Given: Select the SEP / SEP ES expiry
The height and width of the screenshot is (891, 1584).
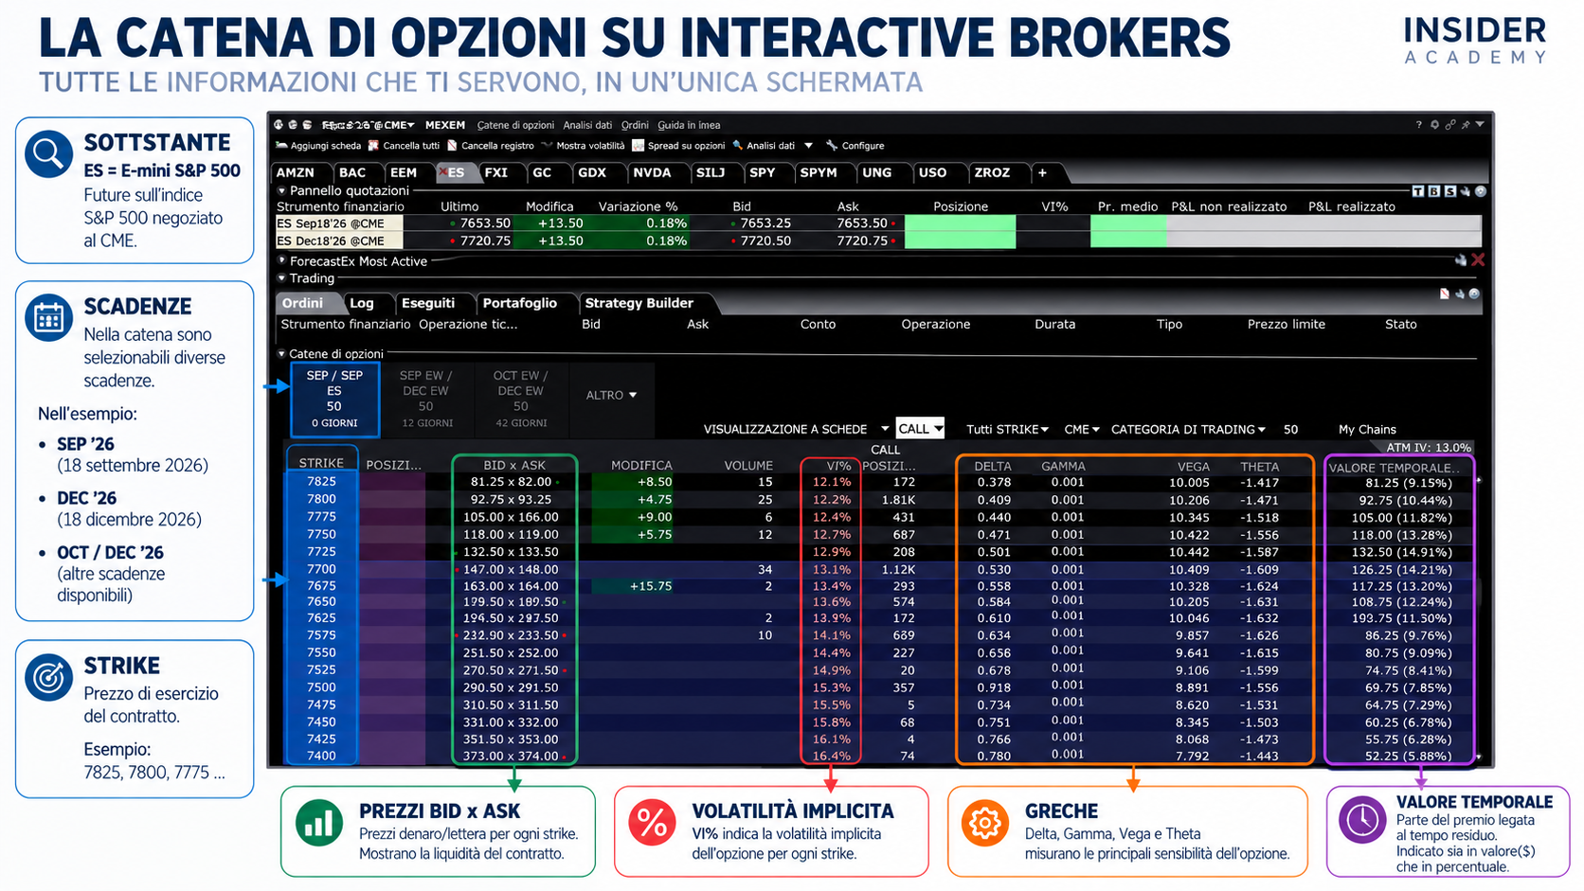Looking at the screenshot, I should point(334,399).
